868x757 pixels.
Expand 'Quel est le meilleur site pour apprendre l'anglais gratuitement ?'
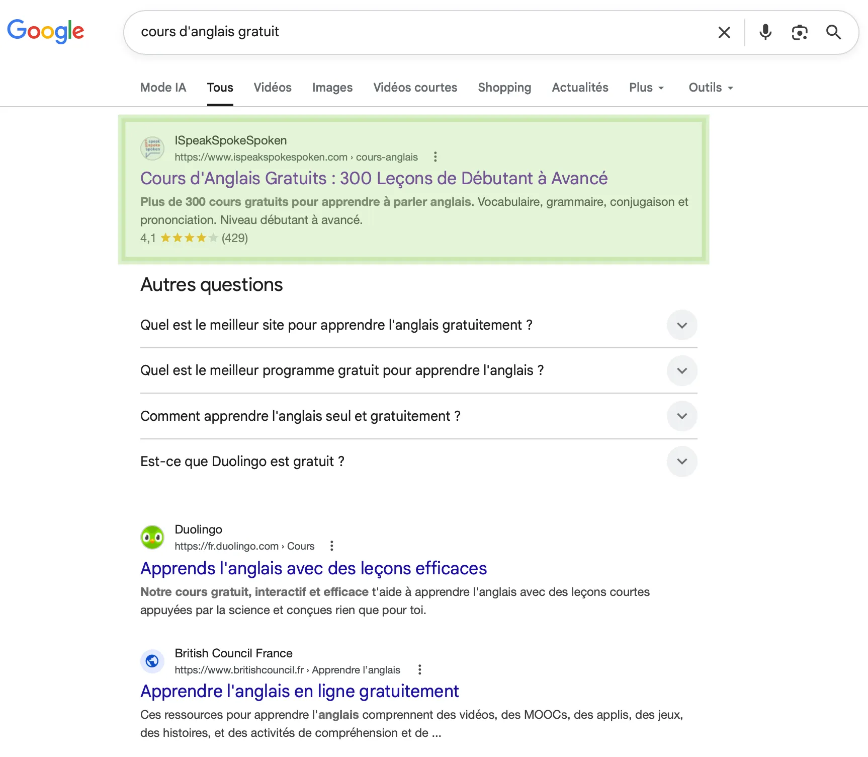point(682,325)
